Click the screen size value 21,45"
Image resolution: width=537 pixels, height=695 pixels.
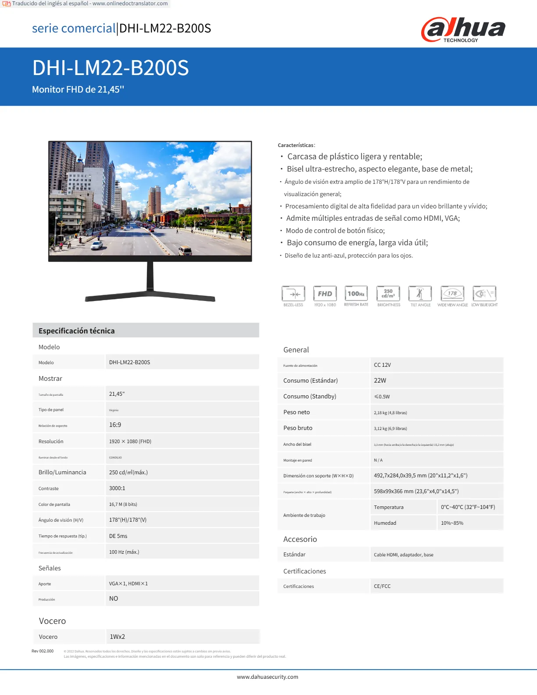tap(182, 394)
